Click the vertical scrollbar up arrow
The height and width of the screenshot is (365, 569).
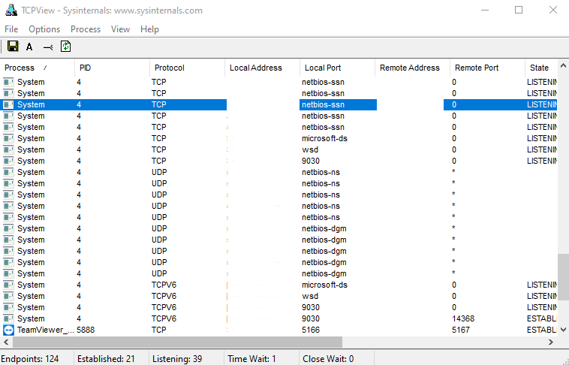click(x=563, y=66)
